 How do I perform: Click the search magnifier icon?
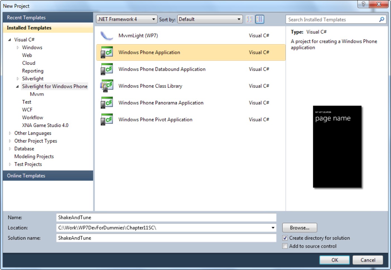pyautogui.click(x=382, y=20)
